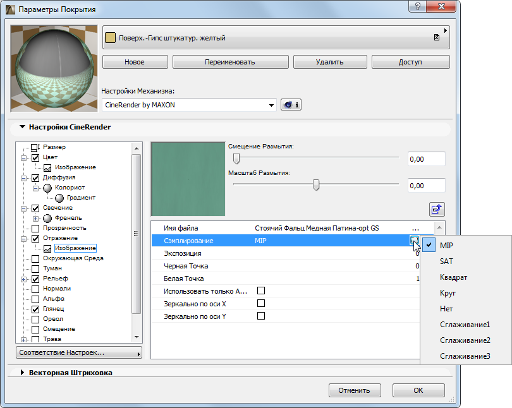
Task: Enable the Нормали channel checkbox
Action: [35, 289]
